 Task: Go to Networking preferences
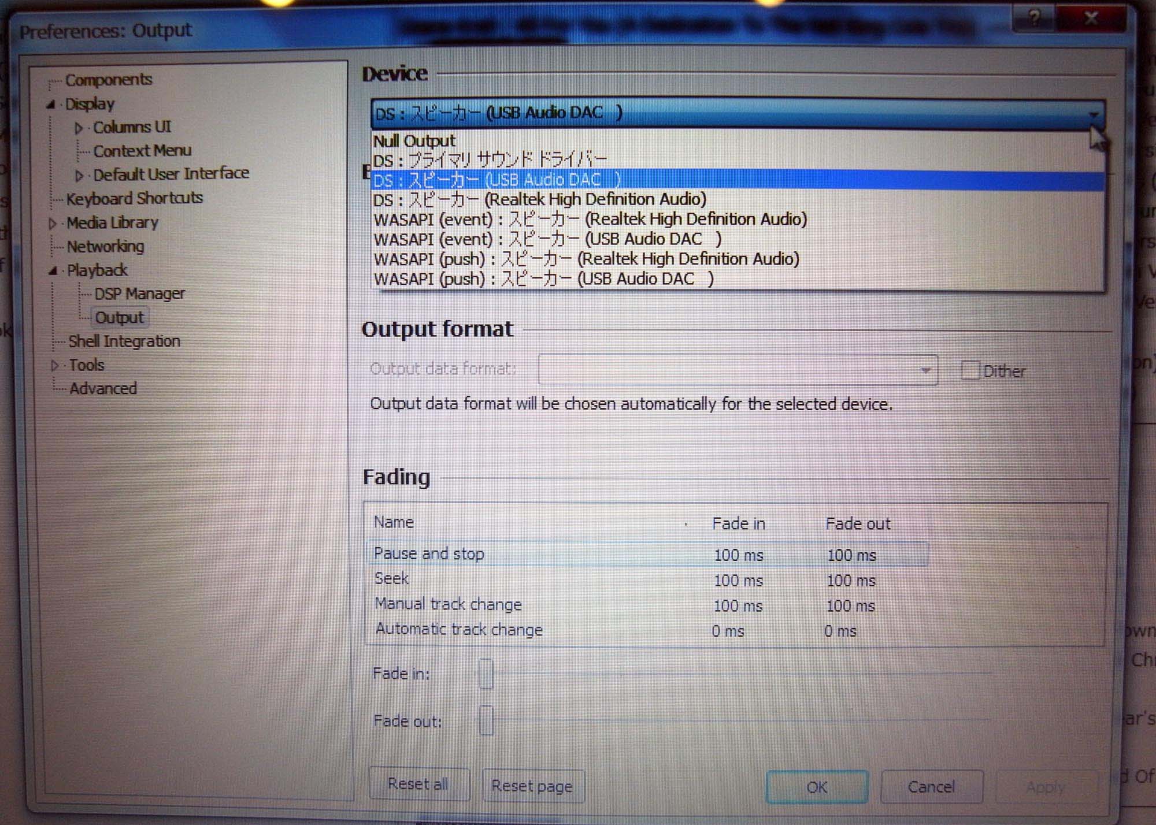tap(105, 247)
